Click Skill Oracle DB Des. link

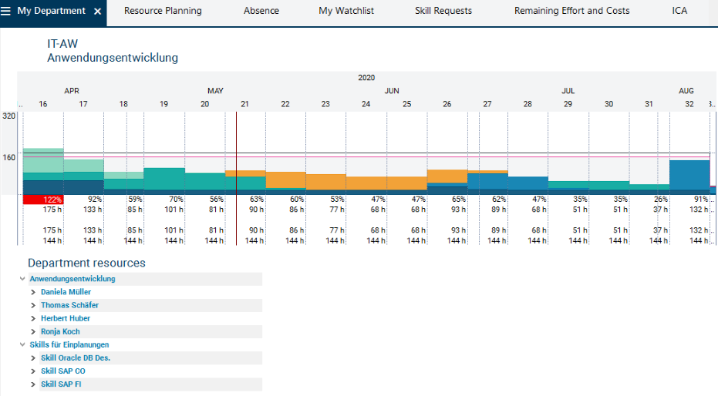(x=76, y=358)
